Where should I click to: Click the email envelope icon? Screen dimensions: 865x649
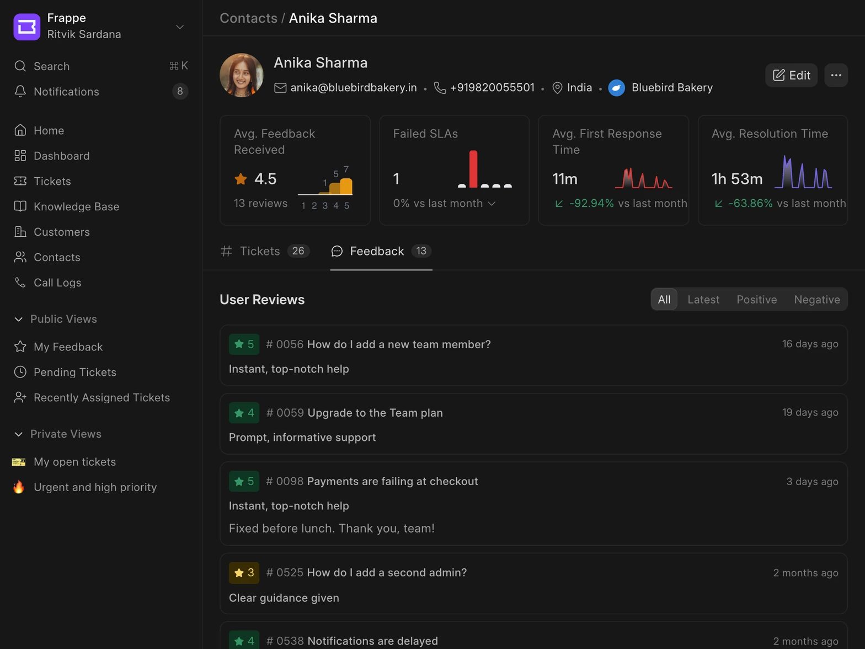coord(280,88)
